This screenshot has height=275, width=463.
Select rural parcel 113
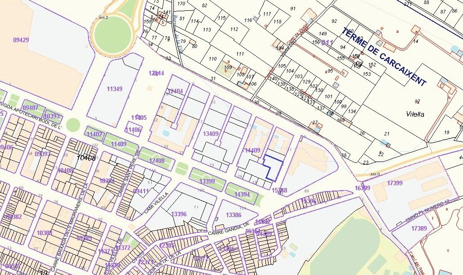pyautogui.click(x=207, y=30)
